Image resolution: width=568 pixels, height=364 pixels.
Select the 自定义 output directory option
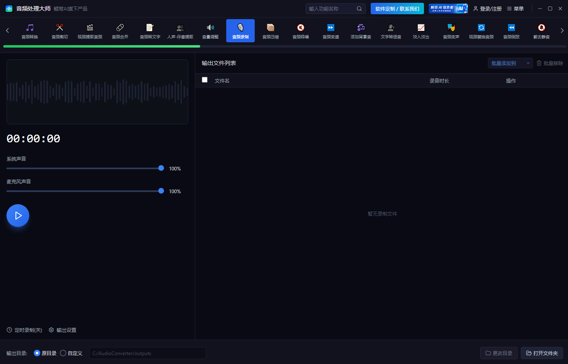tap(63, 353)
